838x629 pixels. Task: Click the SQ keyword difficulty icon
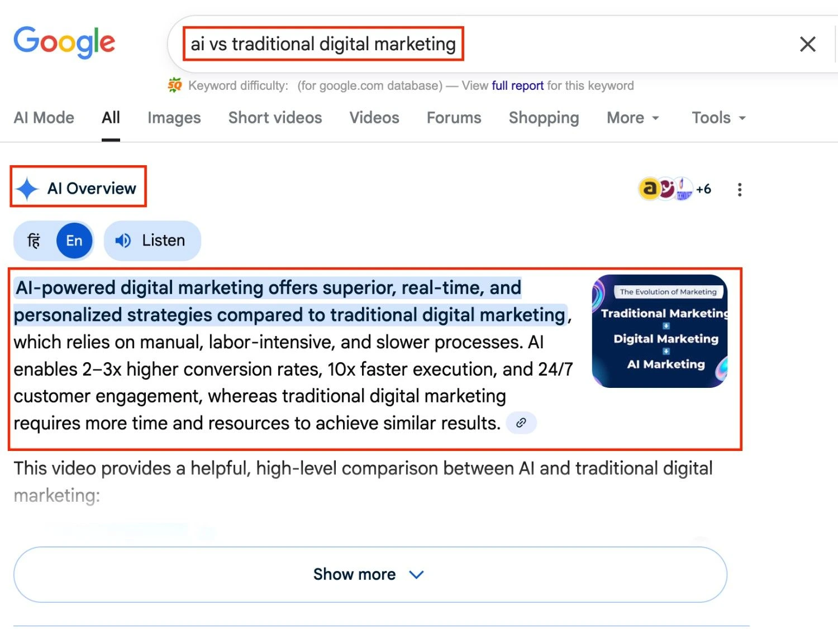(175, 85)
